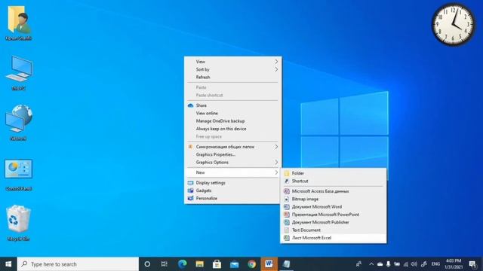Image resolution: width=483 pixels, height=271 pixels.
Task: Open the Windows Start menu
Action: (x=8, y=264)
